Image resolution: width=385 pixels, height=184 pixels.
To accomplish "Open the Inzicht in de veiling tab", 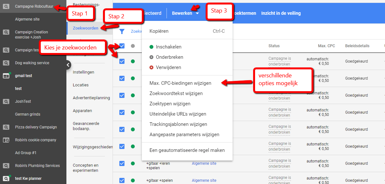I will [281, 13].
